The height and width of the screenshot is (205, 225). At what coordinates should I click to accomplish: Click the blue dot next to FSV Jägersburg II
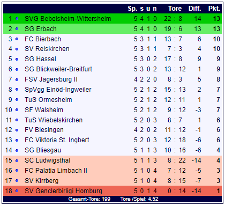17,79
